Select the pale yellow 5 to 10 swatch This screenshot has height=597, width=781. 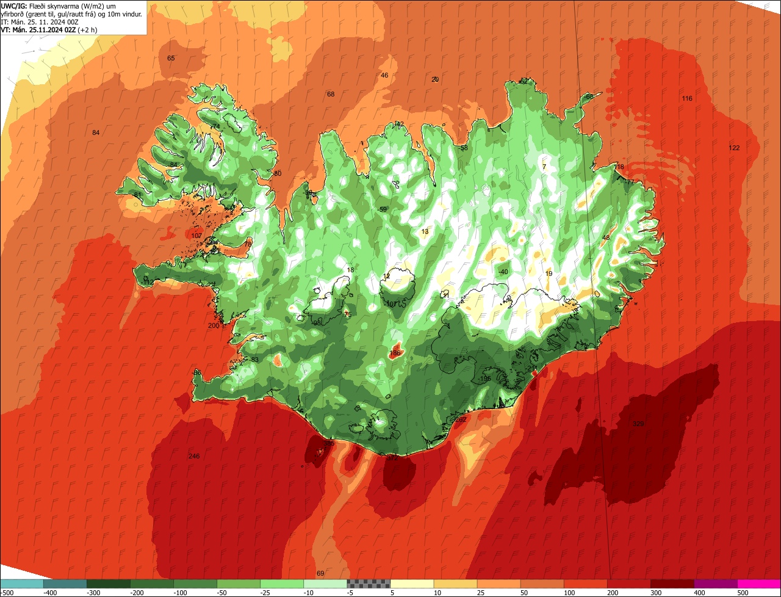[x=411, y=584]
